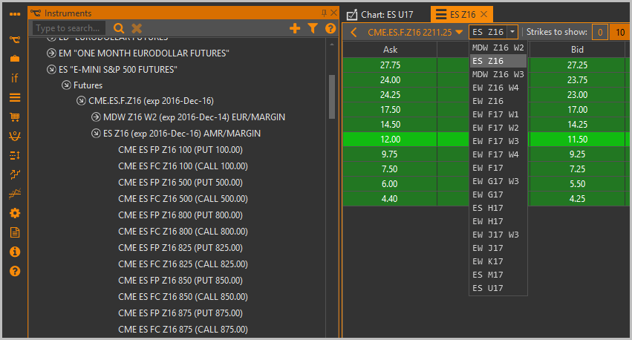Screen dimensions: 632x340
Task: Click the step chart sidebar icon
Action: [15, 174]
